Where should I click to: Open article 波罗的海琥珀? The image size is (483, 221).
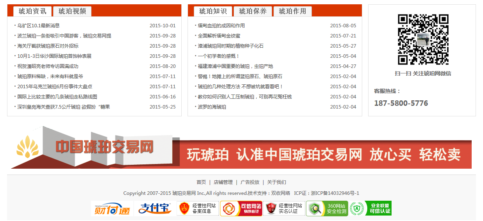[x=212, y=107]
